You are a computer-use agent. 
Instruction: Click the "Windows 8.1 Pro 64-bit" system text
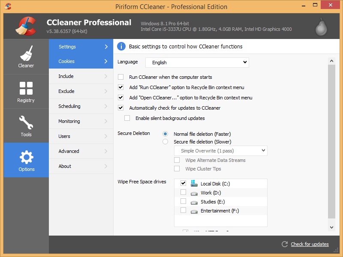pos(165,24)
